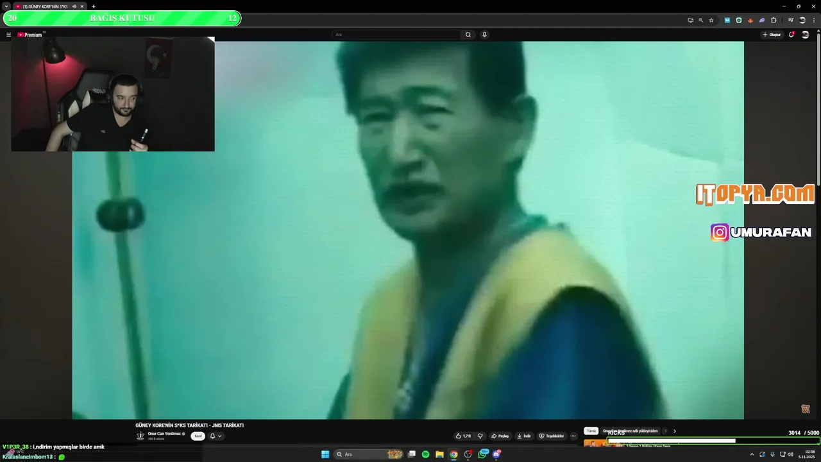Image resolution: width=821 pixels, height=462 pixels.
Task: Open volume control in system tray
Action: (790, 454)
